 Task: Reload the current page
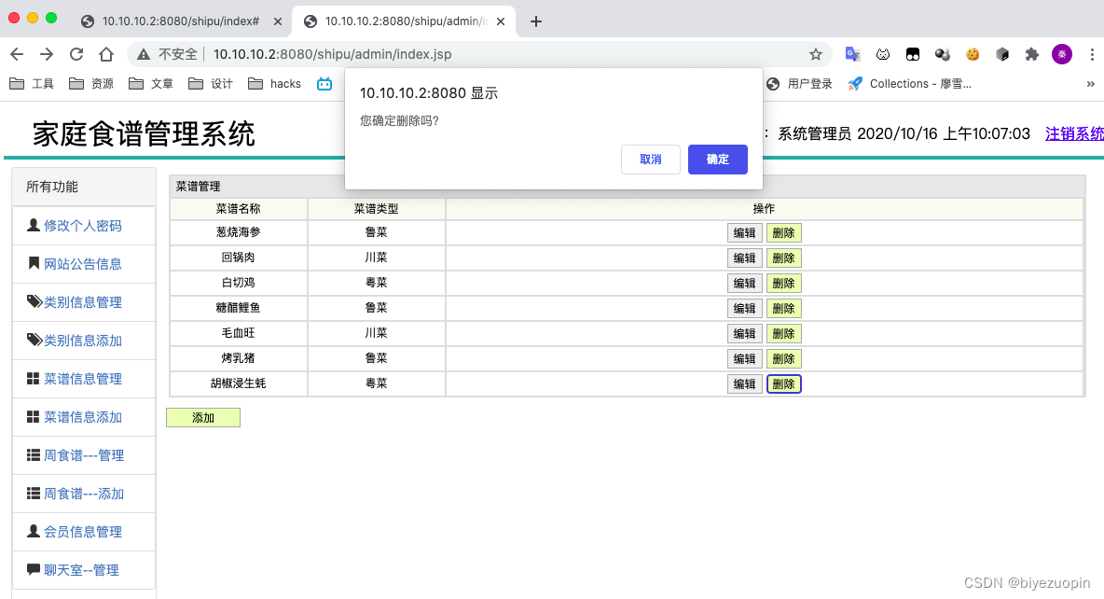[x=76, y=54]
